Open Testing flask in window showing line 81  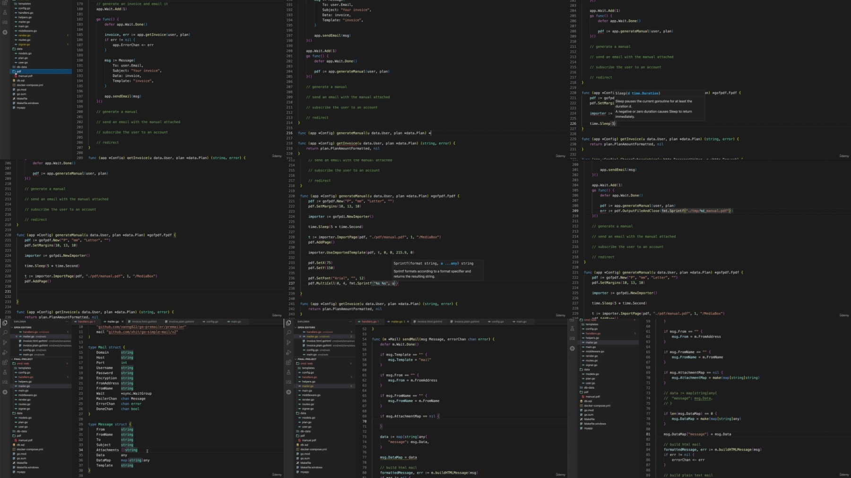572,328
